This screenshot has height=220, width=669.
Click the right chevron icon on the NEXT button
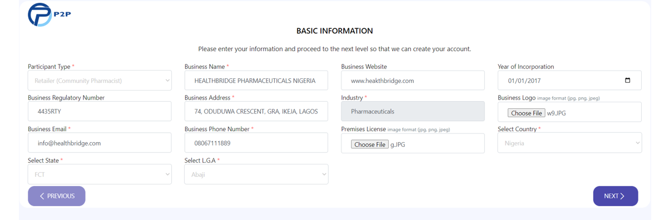622,196
